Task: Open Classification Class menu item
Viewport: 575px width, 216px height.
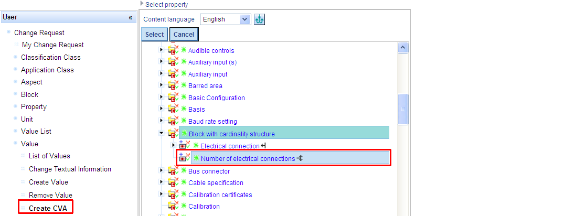Action: pos(51,57)
